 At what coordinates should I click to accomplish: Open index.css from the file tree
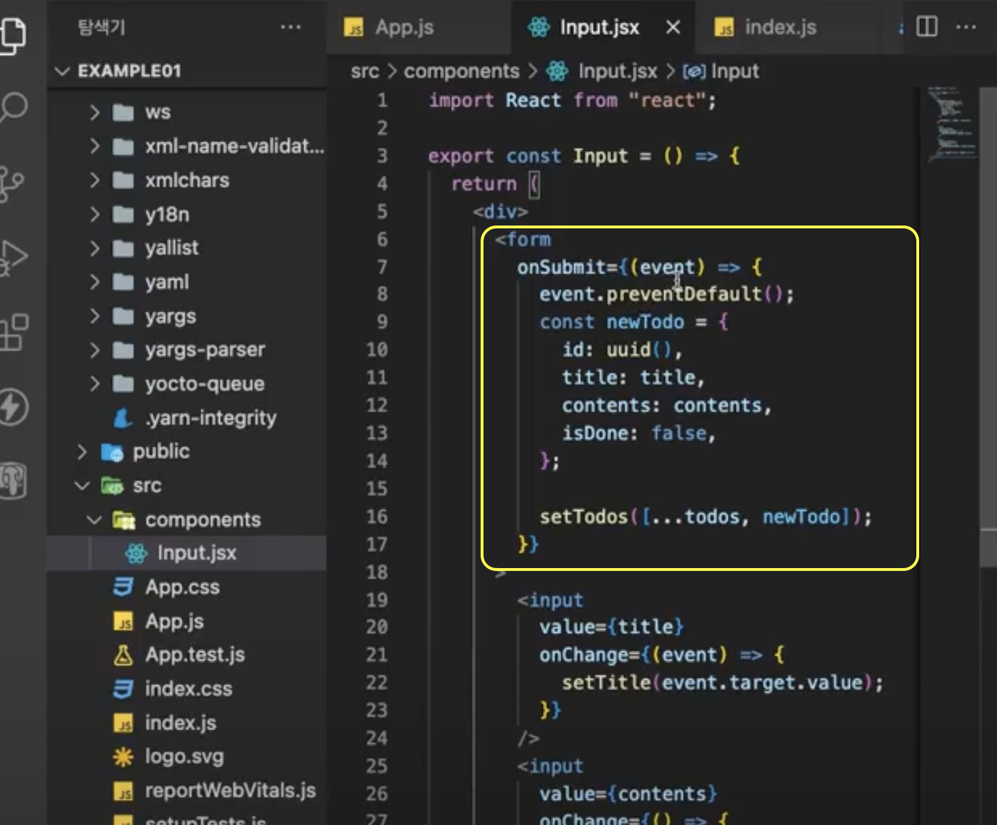[x=187, y=689]
